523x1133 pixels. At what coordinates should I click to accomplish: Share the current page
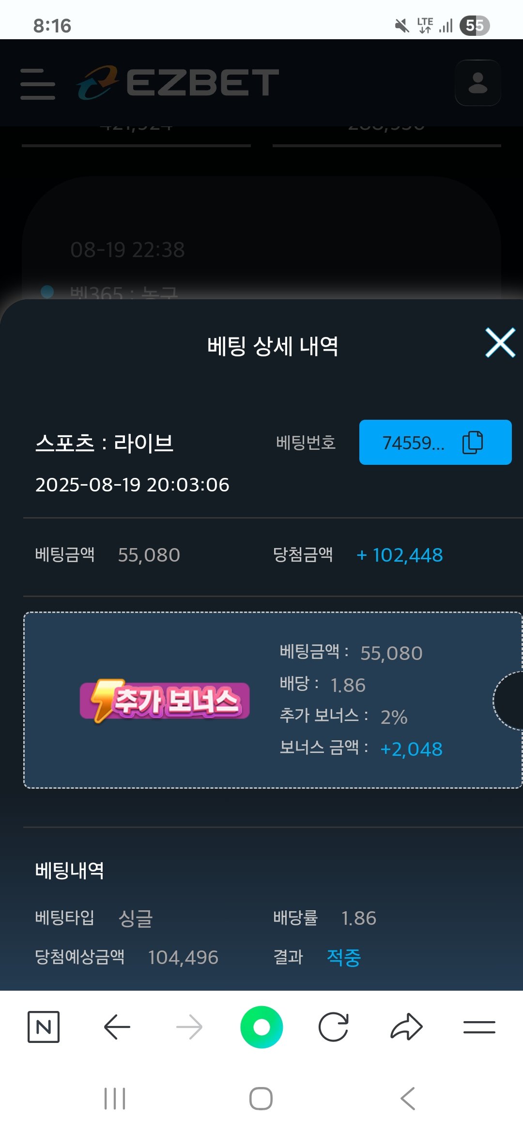[406, 1026]
